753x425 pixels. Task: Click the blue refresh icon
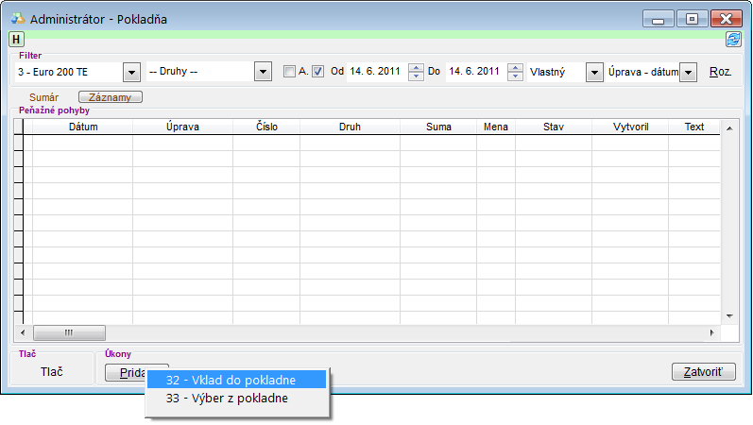(732, 39)
